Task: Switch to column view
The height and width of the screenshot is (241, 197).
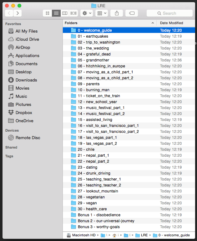Action: click(65, 13)
